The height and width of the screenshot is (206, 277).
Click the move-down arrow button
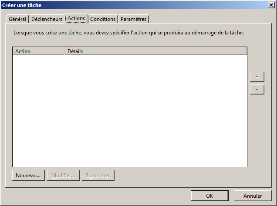[x=257, y=89]
